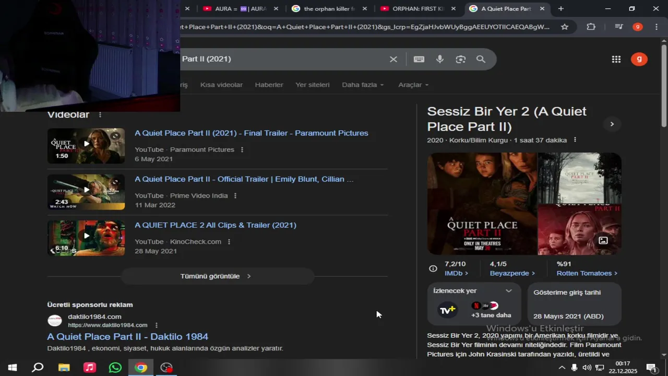Open the Chrome profile avatar in toolbar
The width and height of the screenshot is (668, 376).
click(638, 27)
